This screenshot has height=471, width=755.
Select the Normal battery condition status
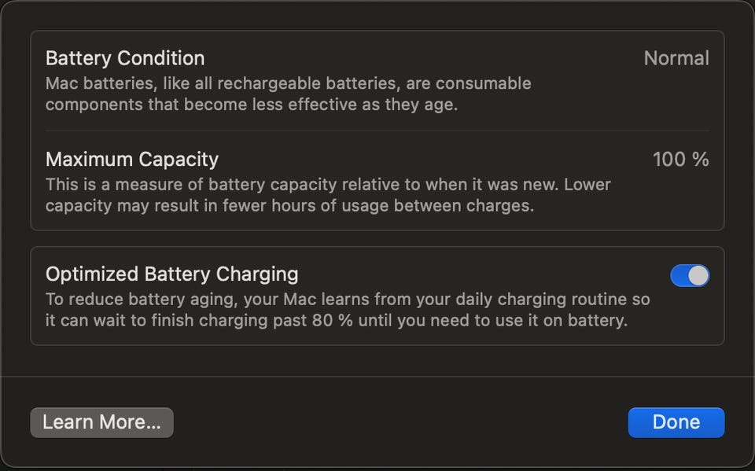pyautogui.click(x=676, y=58)
